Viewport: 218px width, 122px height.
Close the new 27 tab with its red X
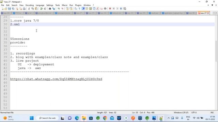[x=208, y=13]
